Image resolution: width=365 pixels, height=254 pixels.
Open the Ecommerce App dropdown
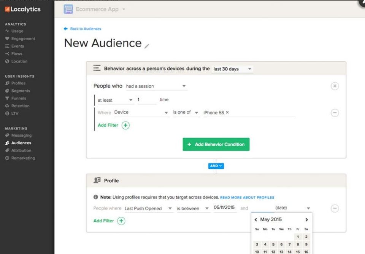(x=124, y=9)
